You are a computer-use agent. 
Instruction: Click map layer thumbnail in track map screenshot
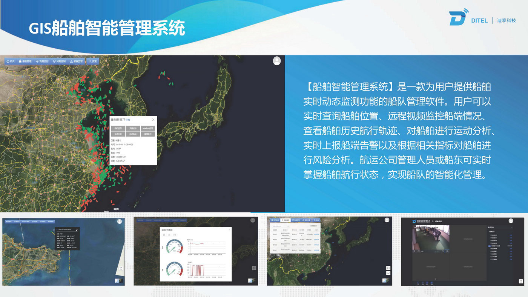119,280
